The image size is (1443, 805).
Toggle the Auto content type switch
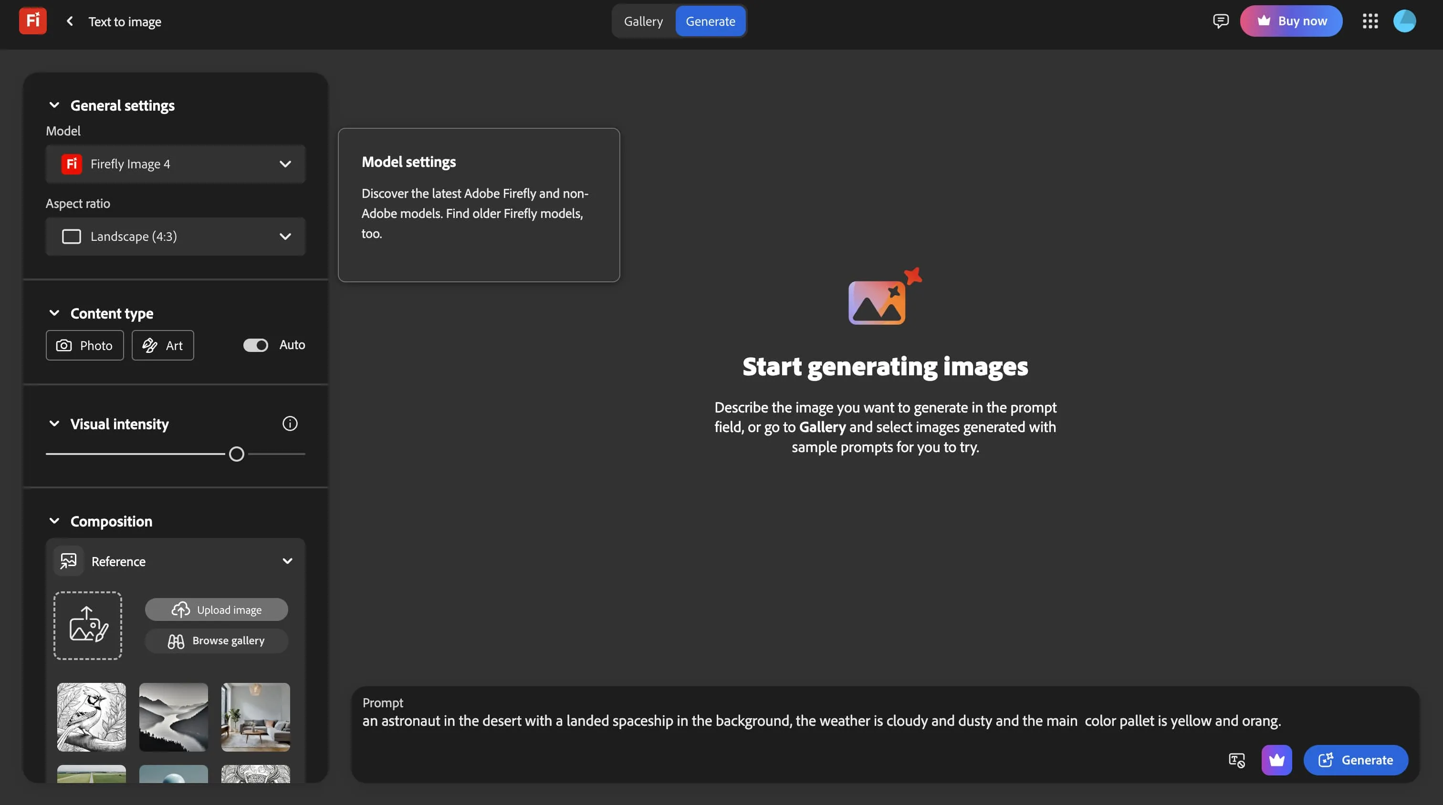(255, 345)
